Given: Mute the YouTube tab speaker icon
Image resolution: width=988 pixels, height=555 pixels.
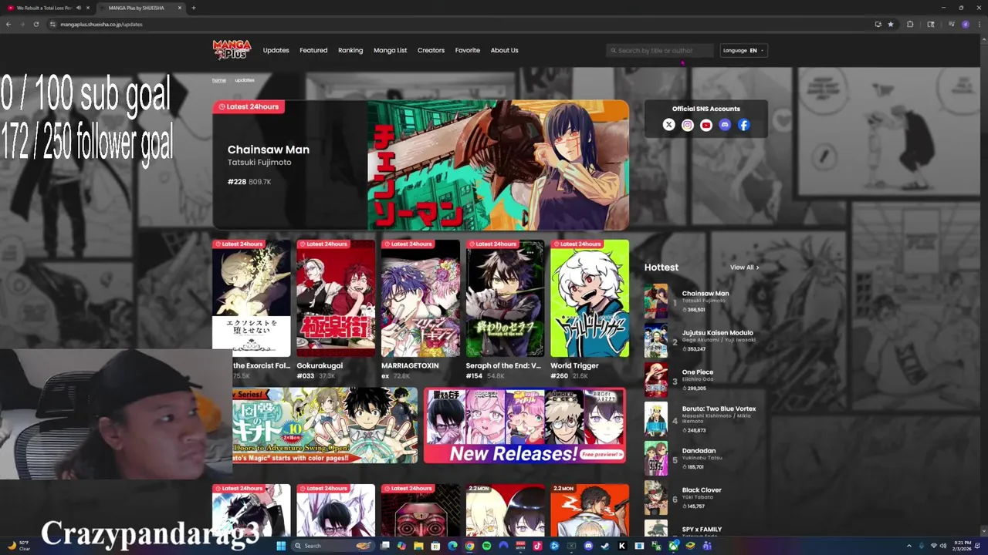Looking at the screenshot, I should point(79,8).
